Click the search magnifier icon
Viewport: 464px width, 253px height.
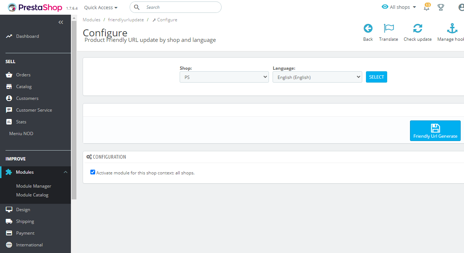coord(137,7)
